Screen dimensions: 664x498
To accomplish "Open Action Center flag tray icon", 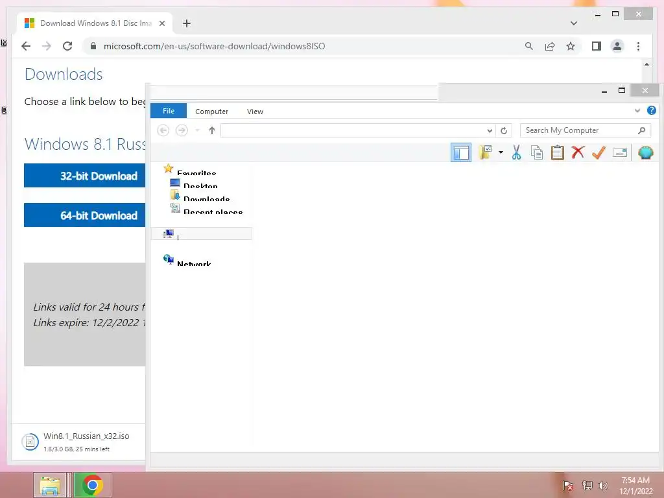I will (567, 485).
